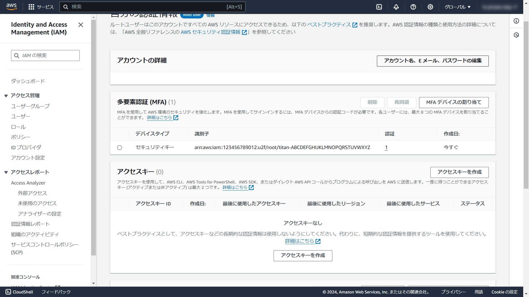Click the sidebar vertical scrollbar

[x=93, y=137]
